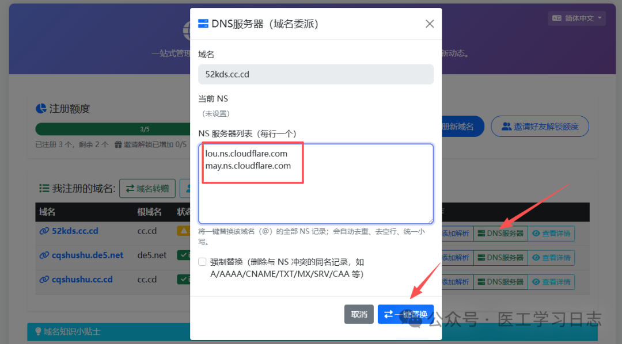This screenshot has height=344, width=622.
Task: Click the 52kds.cc.cd domain input field
Action: point(316,74)
